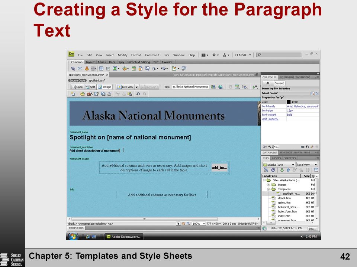
Task: Click the Save icon in Standard toolbar
Action: 96,94
